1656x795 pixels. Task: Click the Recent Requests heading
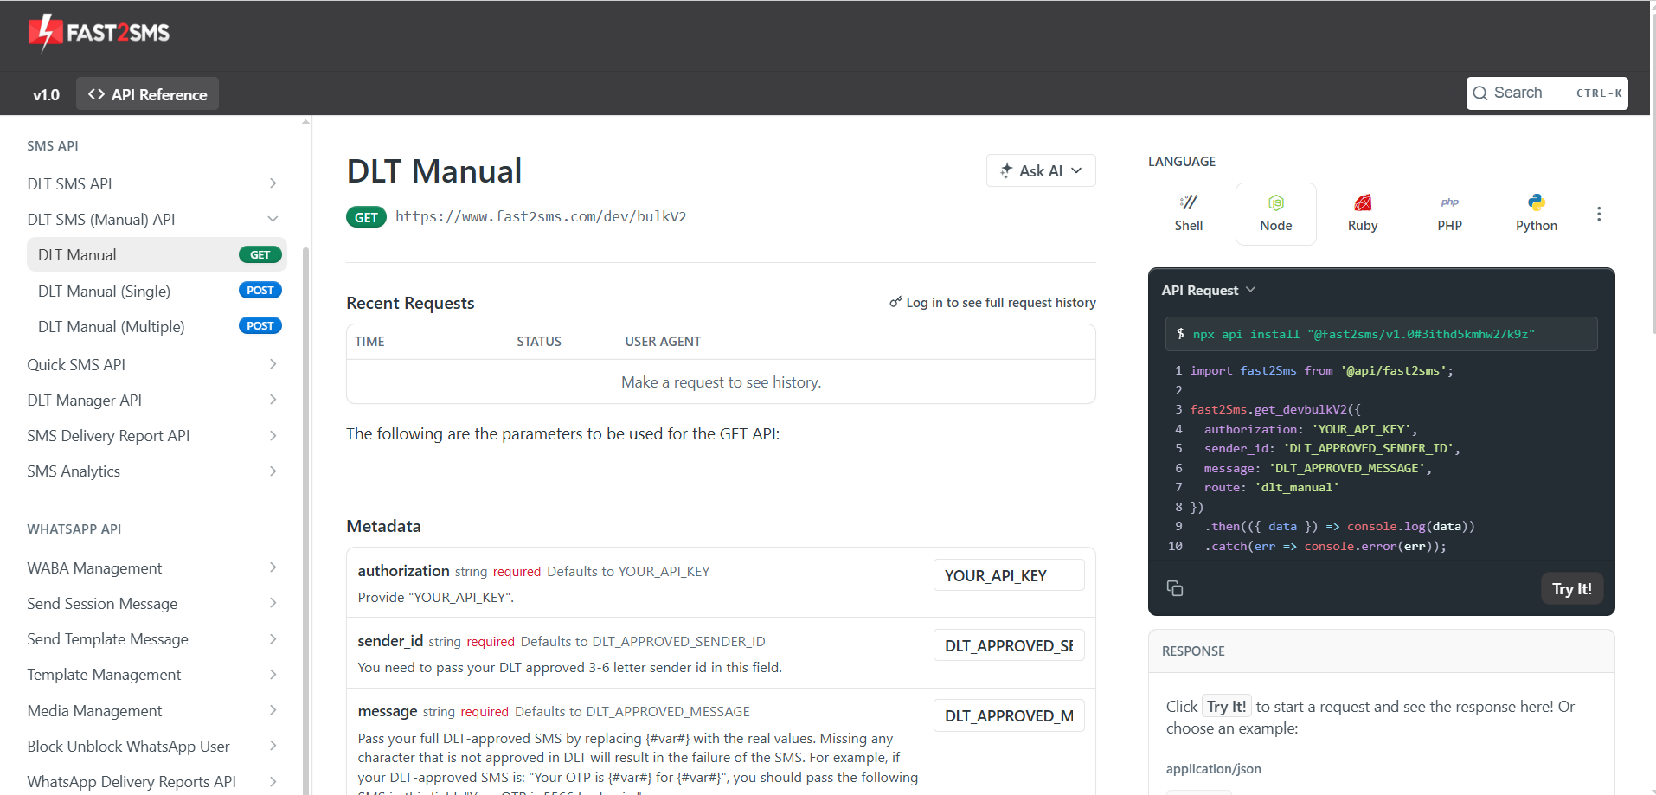pos(410,303)
